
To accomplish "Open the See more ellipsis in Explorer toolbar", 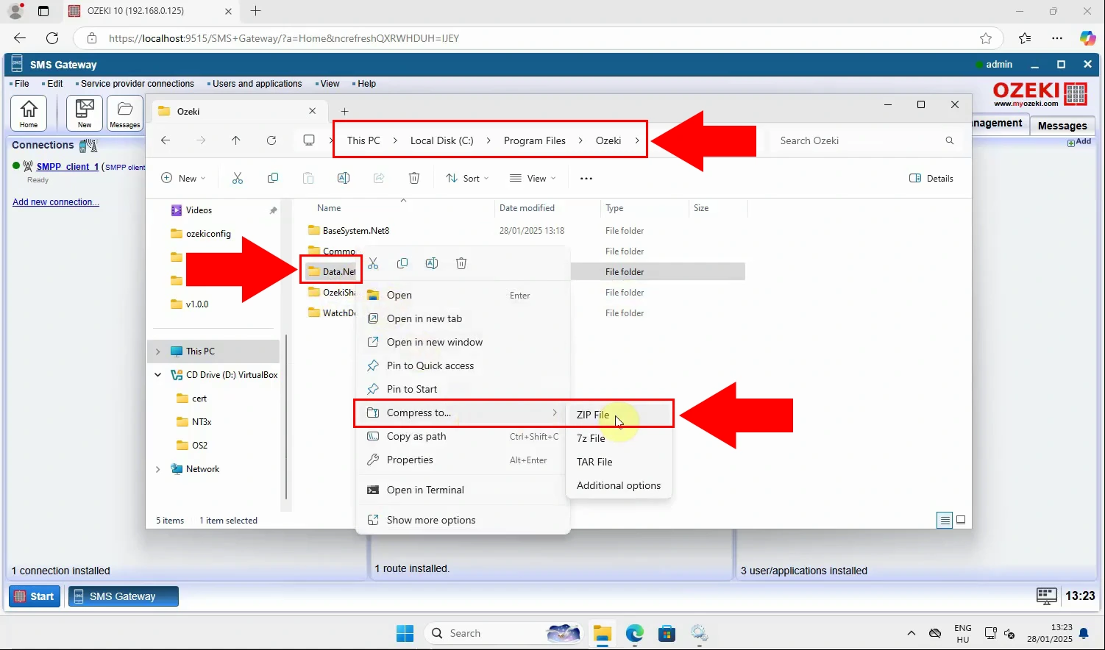I will [586, 179].
